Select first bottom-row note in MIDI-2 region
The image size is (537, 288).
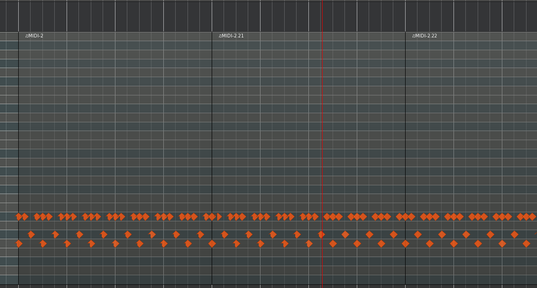(x=19, y=244)
